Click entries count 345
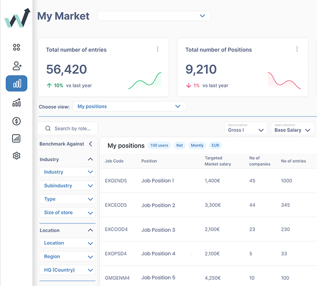Viewport: 317px width, 286px height. click(x=285, y=205)
